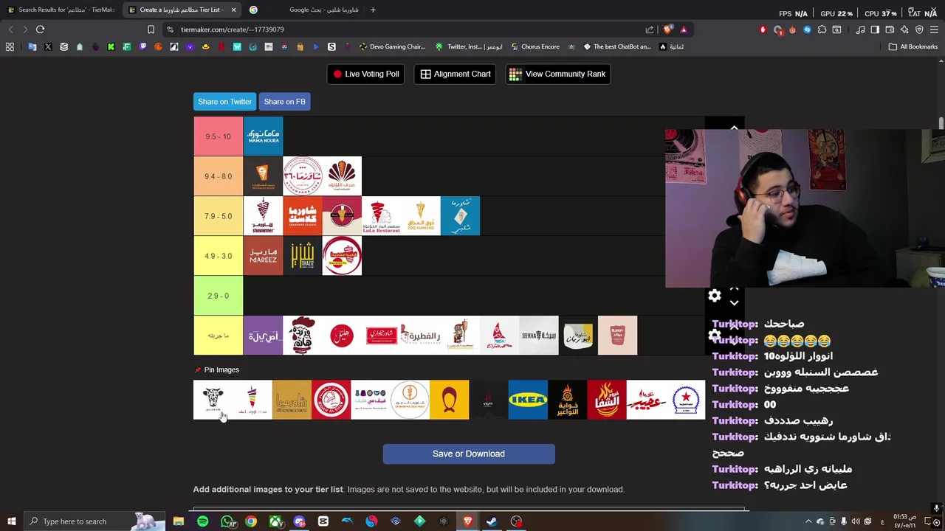Viewport: 945px width, 531px height.
Task: Share the tier list on FB
Action: pos(284,102)
